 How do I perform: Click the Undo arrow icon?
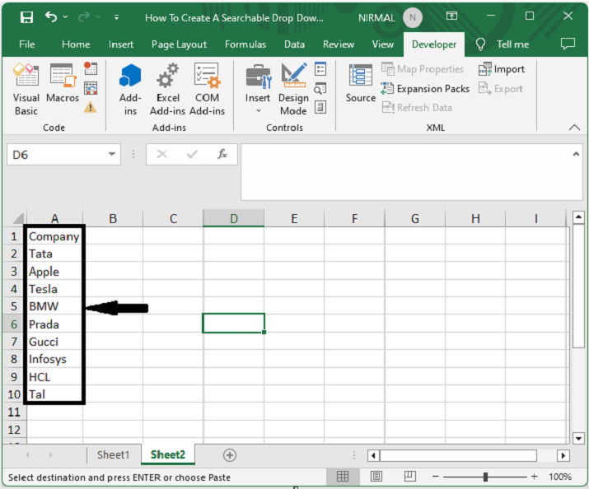51,17
